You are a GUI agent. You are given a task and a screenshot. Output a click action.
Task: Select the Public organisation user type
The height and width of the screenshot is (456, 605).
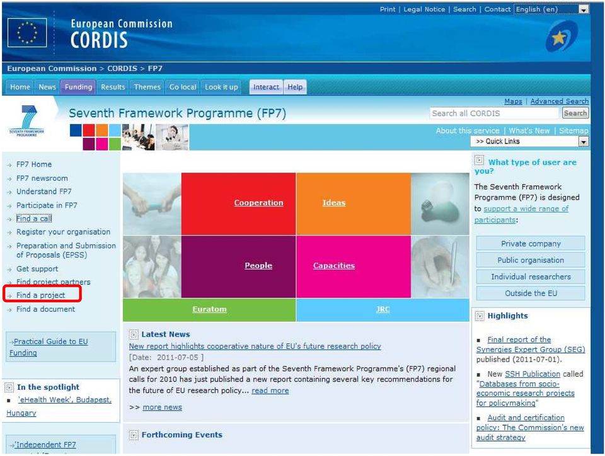pos(531,260)
